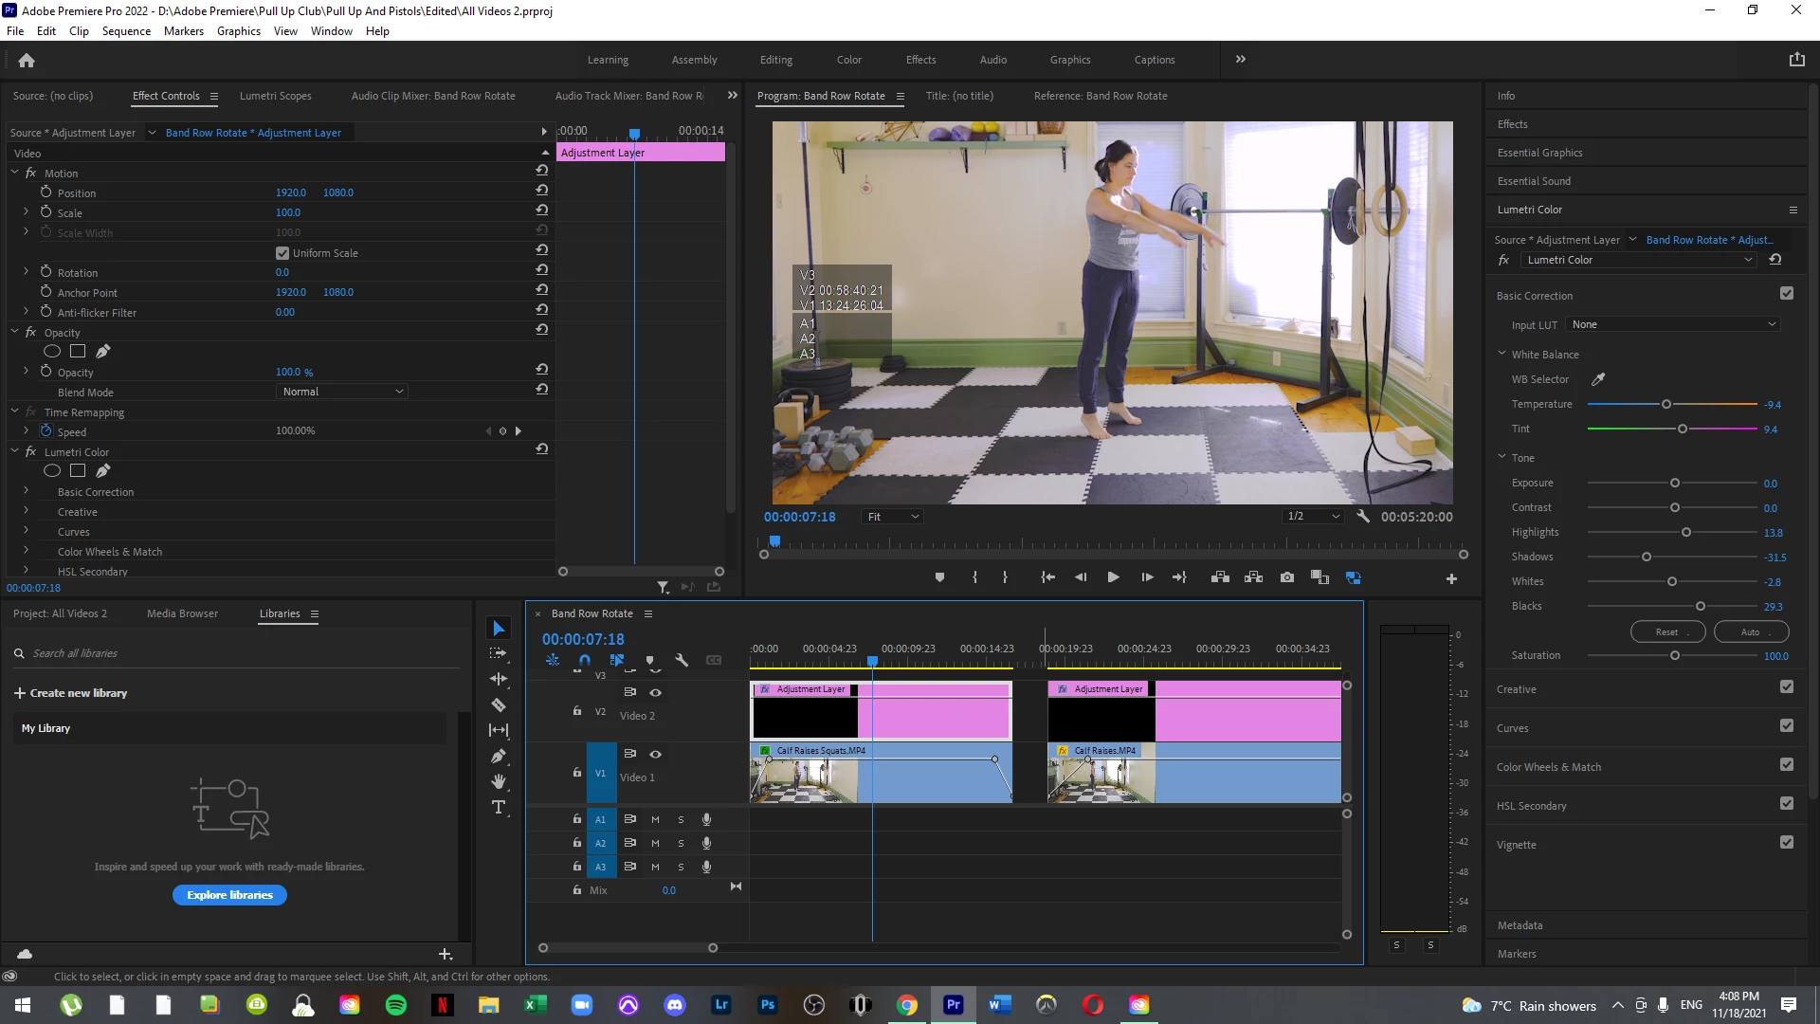The height and width of the screenshot is (1024, 1820).
Task: Select the Pen tool in tools panel
Action: pos(499,756)
